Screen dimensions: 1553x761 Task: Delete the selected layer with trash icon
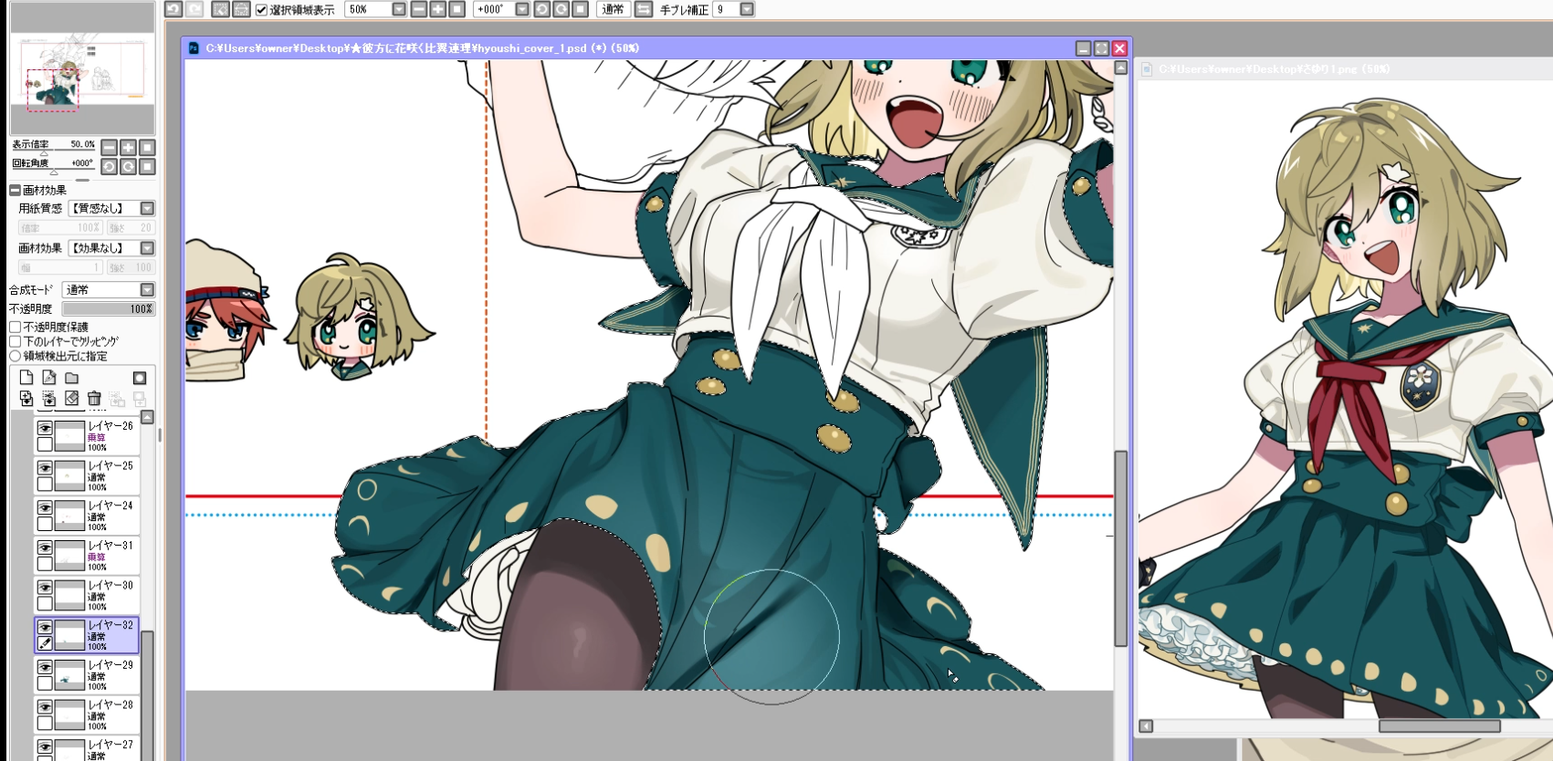coord(94,399)
